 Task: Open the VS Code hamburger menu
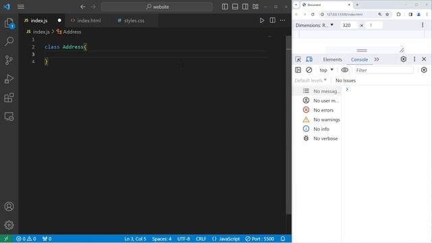pyautogui.click(x=21, y=7)
